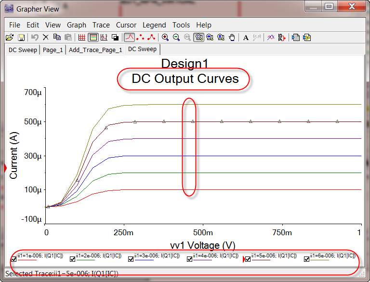Click the Overlay traces icon
This screenshot has height=282, width=370.
point(271,37)
